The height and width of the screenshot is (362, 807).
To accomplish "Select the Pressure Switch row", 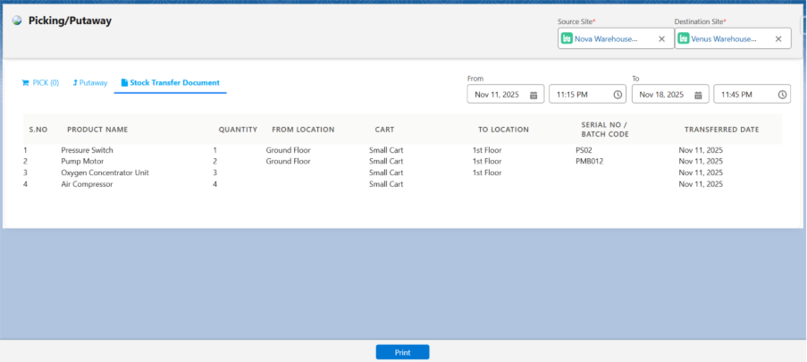I will [x=88, y=150].
